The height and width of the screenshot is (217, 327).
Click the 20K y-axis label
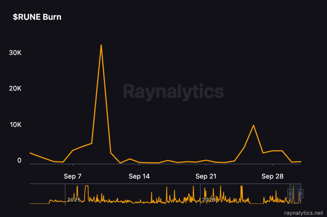15,88
